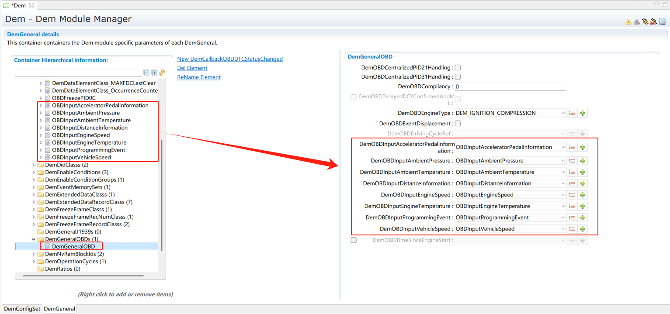This screenshot has width=670, height=314.
Task: Click list icon beside DemOBDEngineType
Action: point(572,113)
